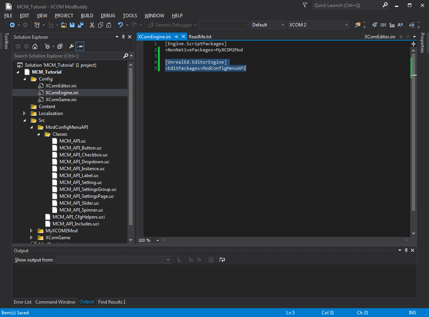
Task: Expand the XComGame folder
Action: tap(31, 238)
